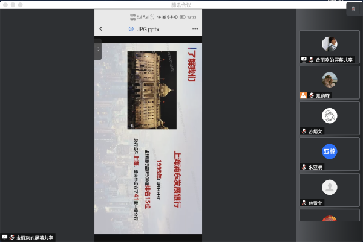Select the blue 亚楠 avatar
Screen dimensions: 363x242
click(x=329, y=151)
